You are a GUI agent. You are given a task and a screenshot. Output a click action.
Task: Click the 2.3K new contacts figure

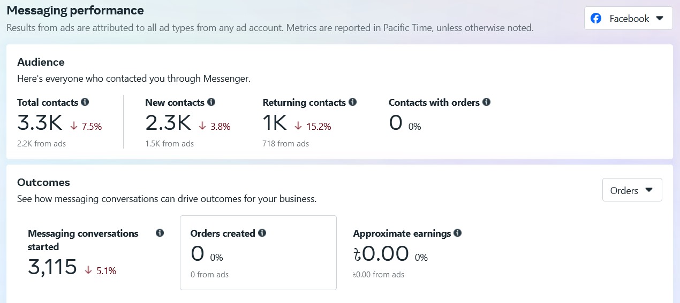point(168,123)
